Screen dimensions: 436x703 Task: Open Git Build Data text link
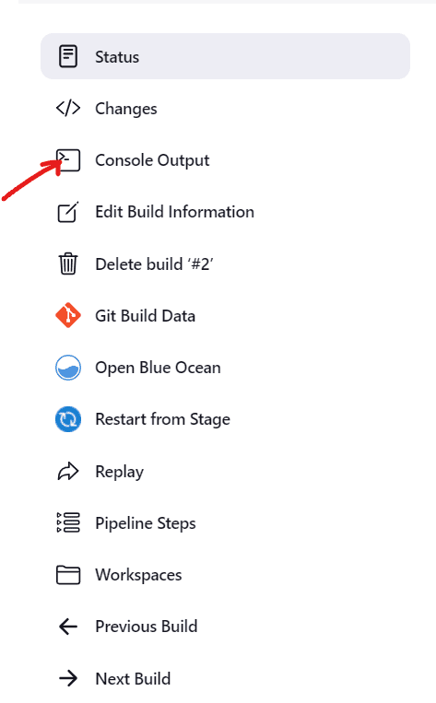point(146,316)
